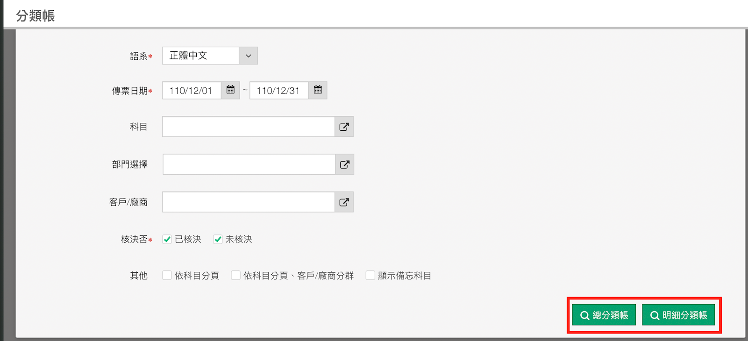
Task: Click into the 部門選擇 text field
Action: pos(249,164)
